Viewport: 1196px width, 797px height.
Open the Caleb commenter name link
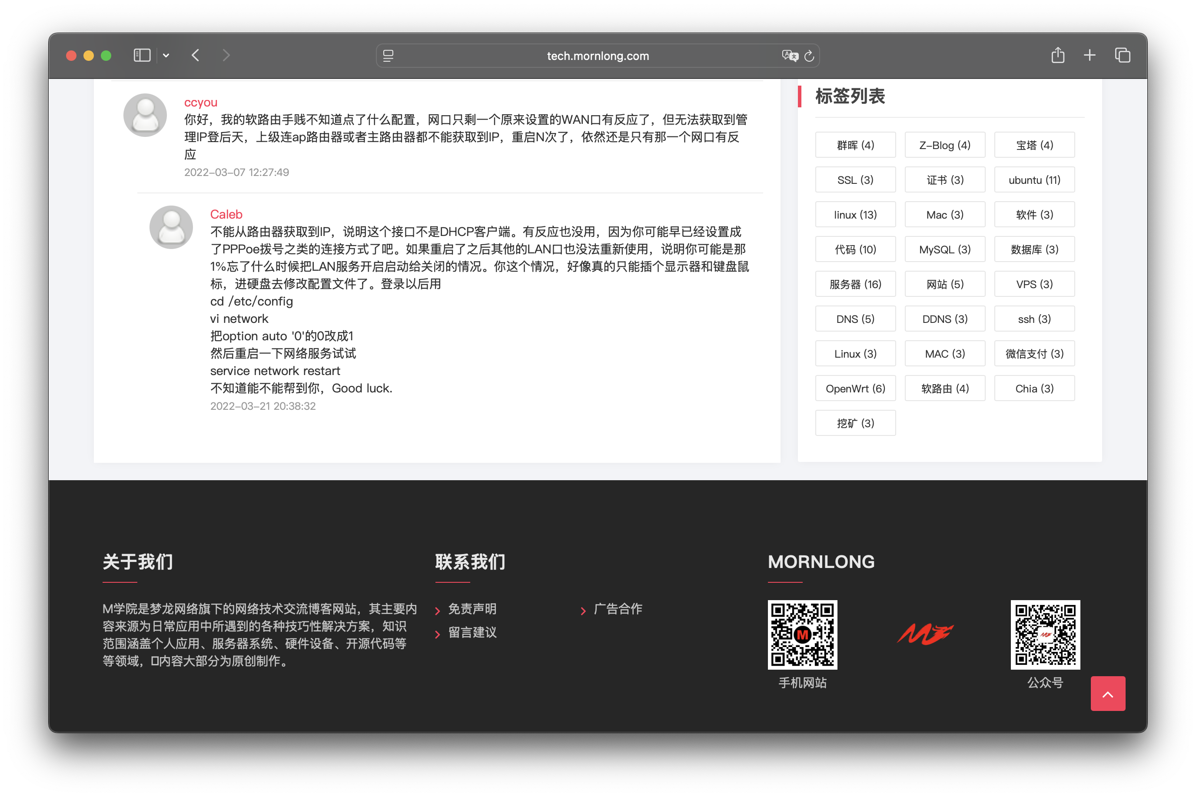226,214
